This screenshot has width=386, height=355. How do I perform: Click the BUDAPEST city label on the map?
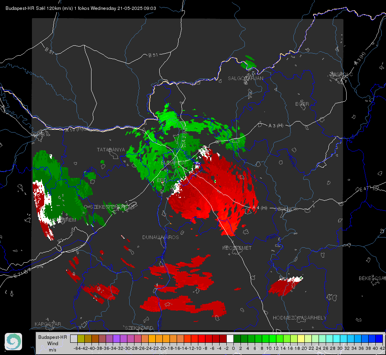tap(173, 163)
